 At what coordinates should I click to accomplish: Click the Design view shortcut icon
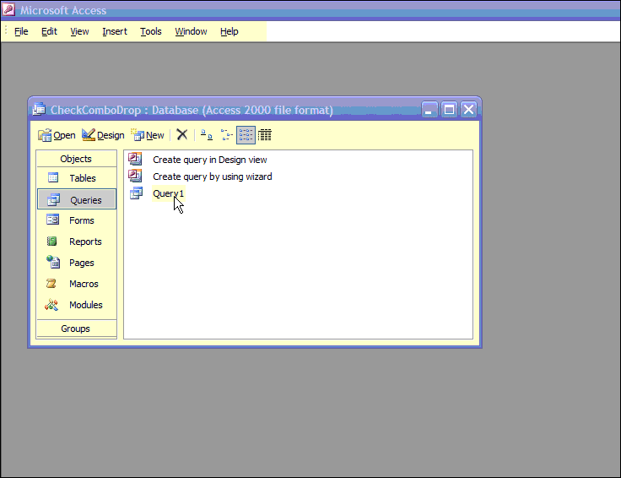tap(135, 159)
